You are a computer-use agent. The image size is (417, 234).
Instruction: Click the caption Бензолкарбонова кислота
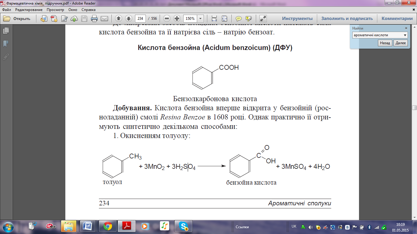(215, 99)
